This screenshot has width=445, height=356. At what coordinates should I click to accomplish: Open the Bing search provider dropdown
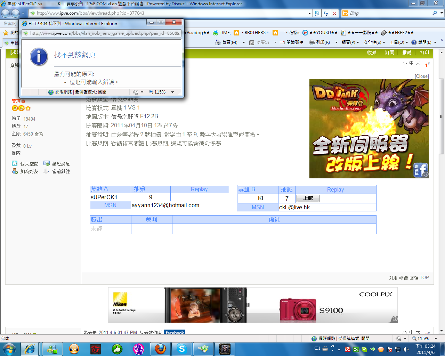442,13
